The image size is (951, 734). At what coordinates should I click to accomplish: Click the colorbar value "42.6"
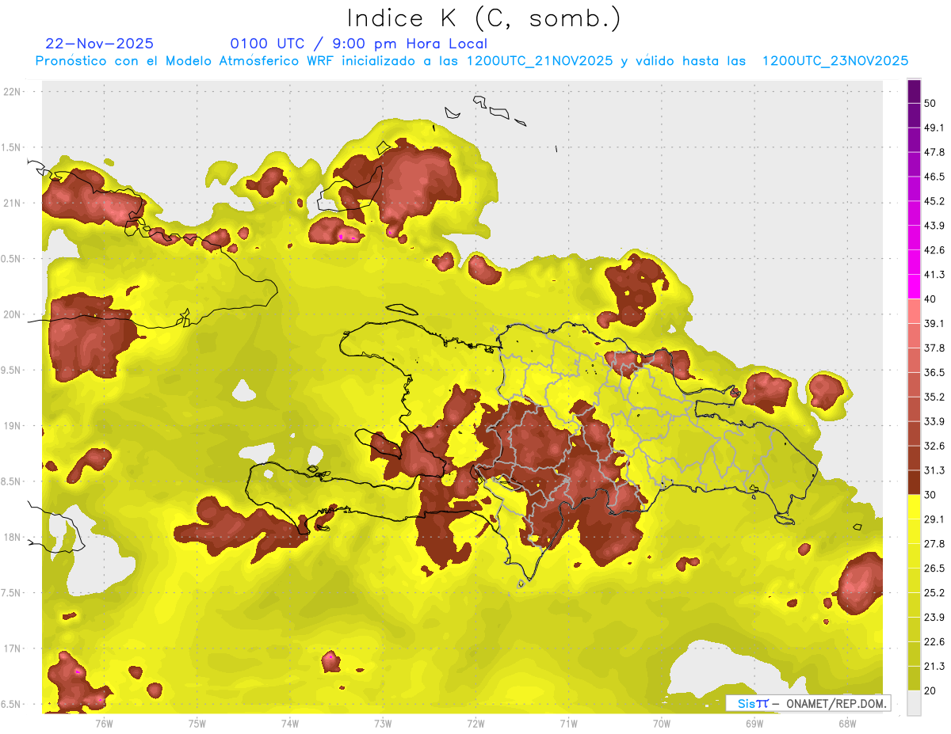click(x=934, y=250)
